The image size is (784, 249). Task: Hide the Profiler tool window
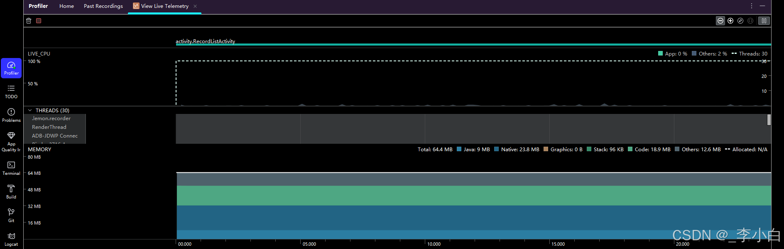coord(762,6)
